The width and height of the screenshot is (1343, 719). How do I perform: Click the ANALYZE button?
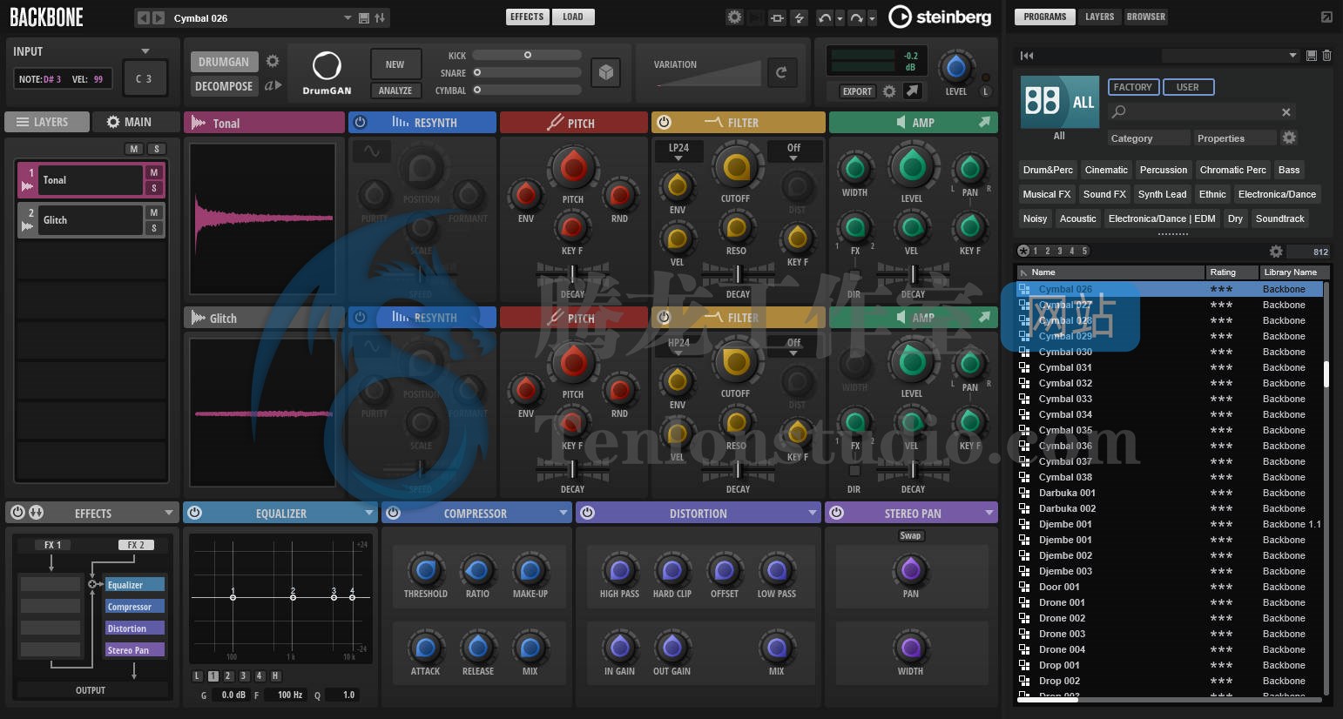395,91
